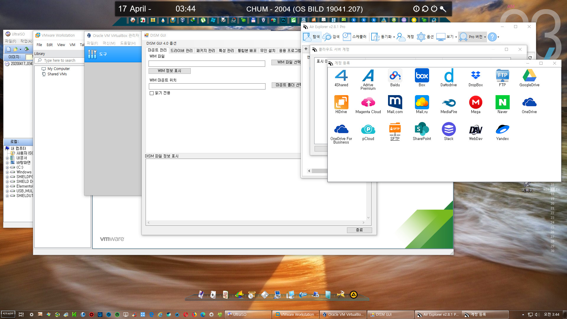Switch to 통합본 배포 tab
Screen dimensions: 567x319
pyautogui.click(x=247, y=51)
